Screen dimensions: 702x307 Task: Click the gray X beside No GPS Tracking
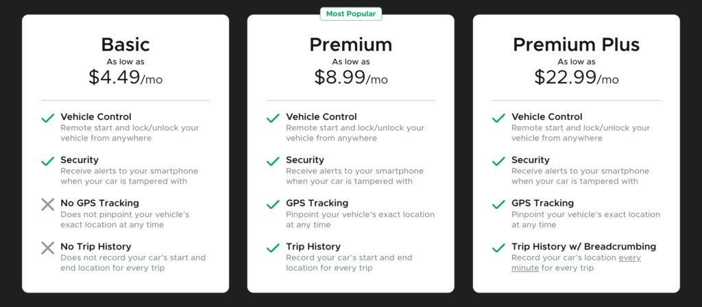pyautogui.click(x=48, y=204)
